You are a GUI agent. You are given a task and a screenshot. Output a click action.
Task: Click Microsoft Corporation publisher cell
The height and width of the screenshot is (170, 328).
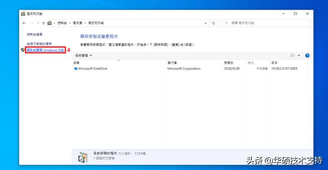184,68
